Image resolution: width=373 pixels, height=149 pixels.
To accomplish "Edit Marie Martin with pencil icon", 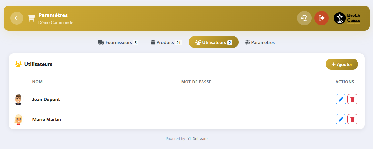I will [x=341, y=119].
